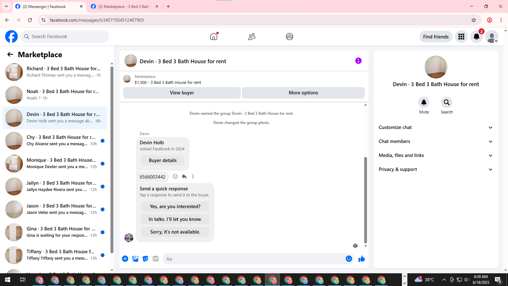Focus the Search Facebook field
Image resolution: width=508 pixels, height=286 pixels.
tap(65, 37)
